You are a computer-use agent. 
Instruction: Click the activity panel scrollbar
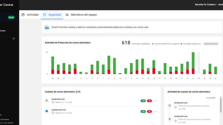click(x=221, y=105)
